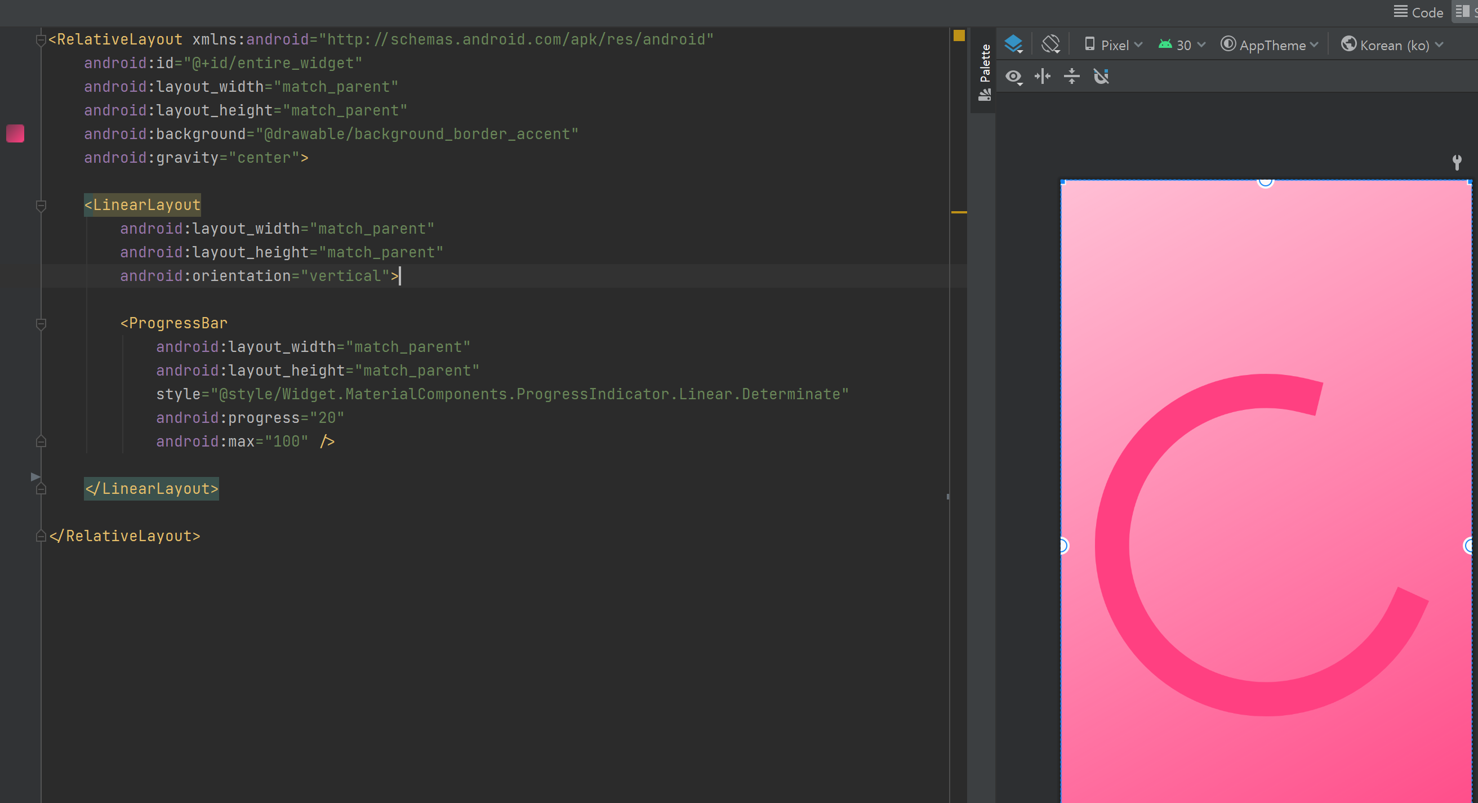Switch to Code view mode
The image size is (1478, 803).
(x=1418, y=12)
